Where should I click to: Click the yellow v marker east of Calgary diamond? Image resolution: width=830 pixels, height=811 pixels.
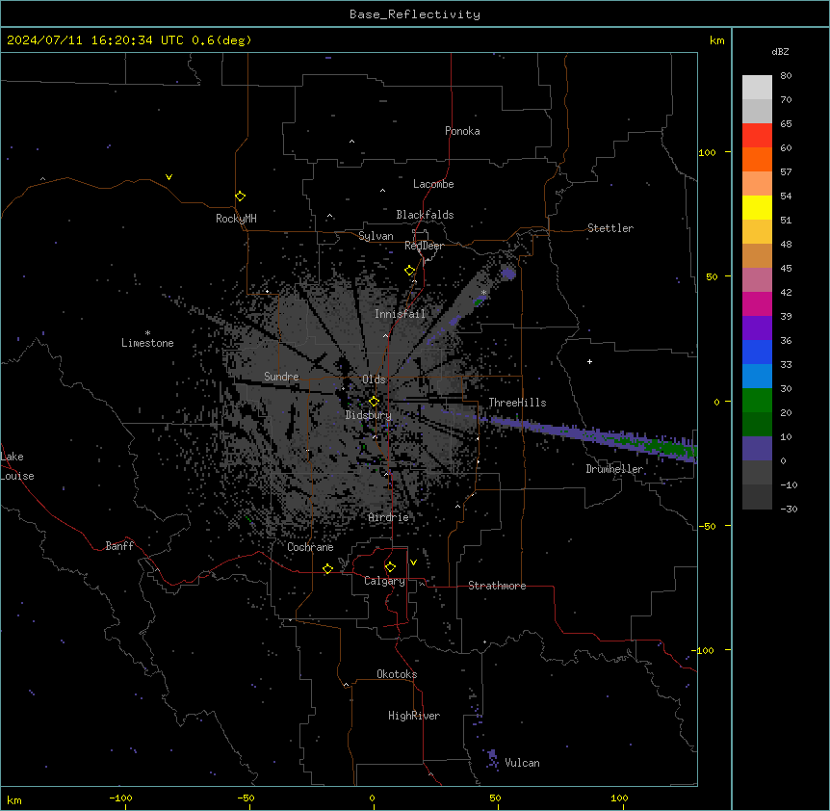click(413, 562)
